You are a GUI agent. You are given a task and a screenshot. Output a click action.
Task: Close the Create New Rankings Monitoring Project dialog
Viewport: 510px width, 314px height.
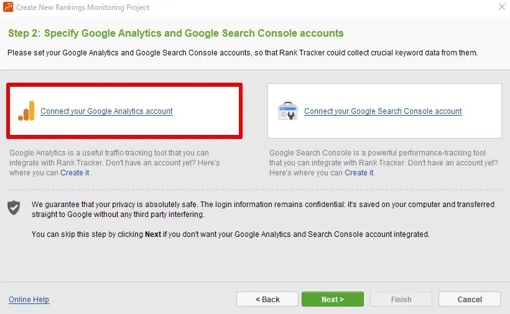(501, 7)
